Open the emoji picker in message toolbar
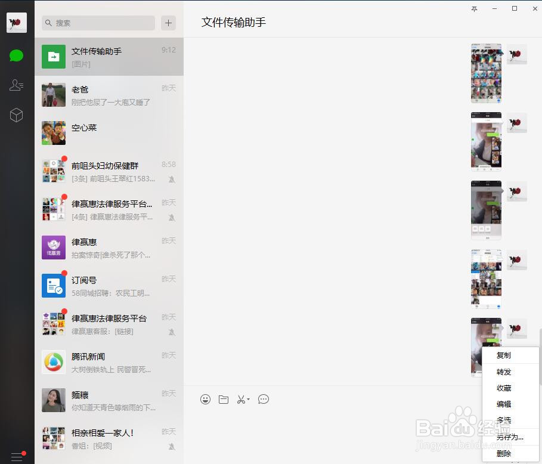This screenshot has height=464, width=542. tap(205, 400)
